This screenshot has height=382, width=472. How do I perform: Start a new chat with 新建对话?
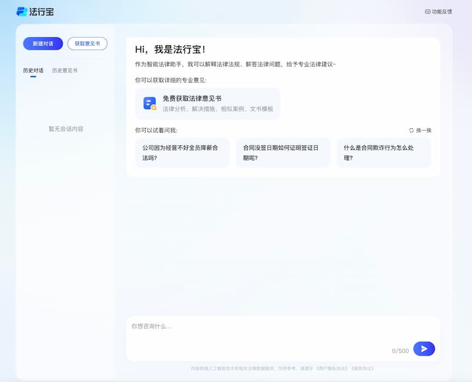coord(43,44)
